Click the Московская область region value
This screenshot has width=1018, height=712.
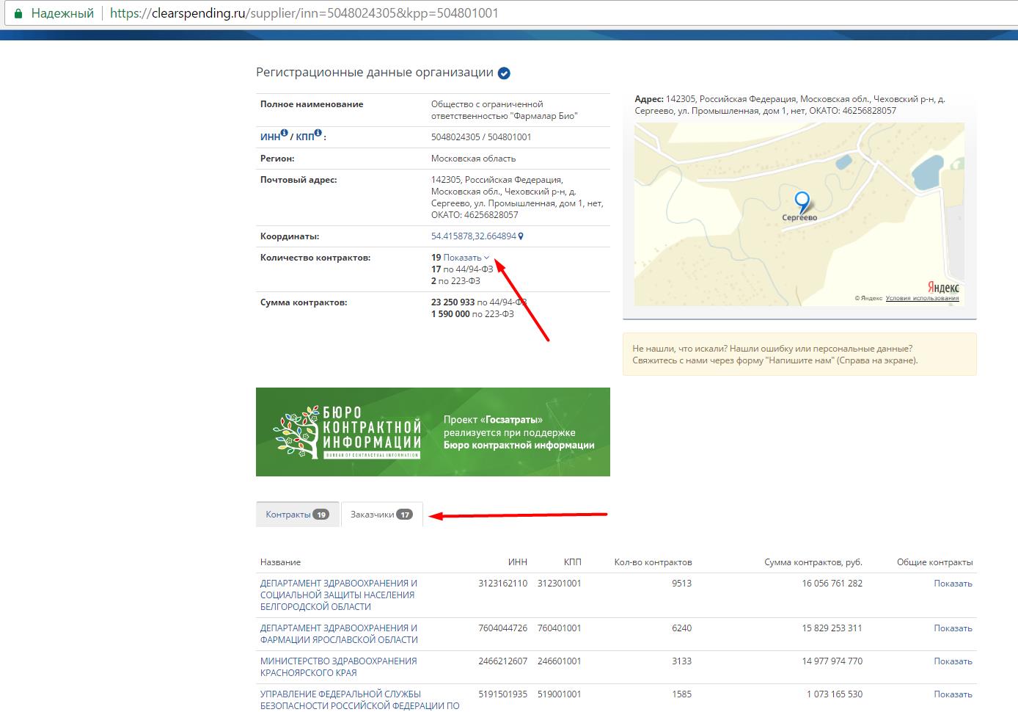473,159
